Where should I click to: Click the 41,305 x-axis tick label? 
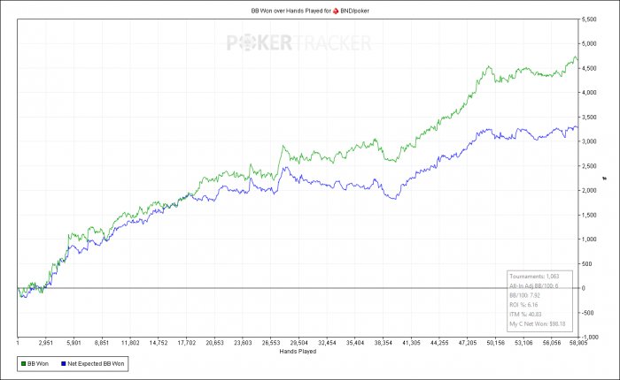411,343
